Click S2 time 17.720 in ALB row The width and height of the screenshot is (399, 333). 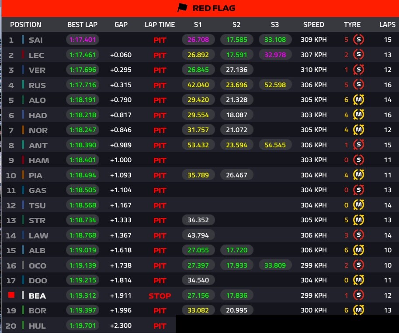[x=237, y=250]
